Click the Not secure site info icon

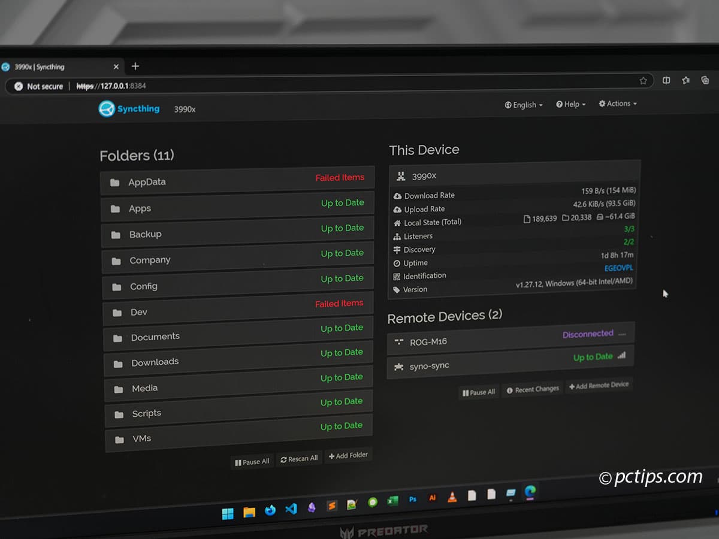tap(19, 86)
